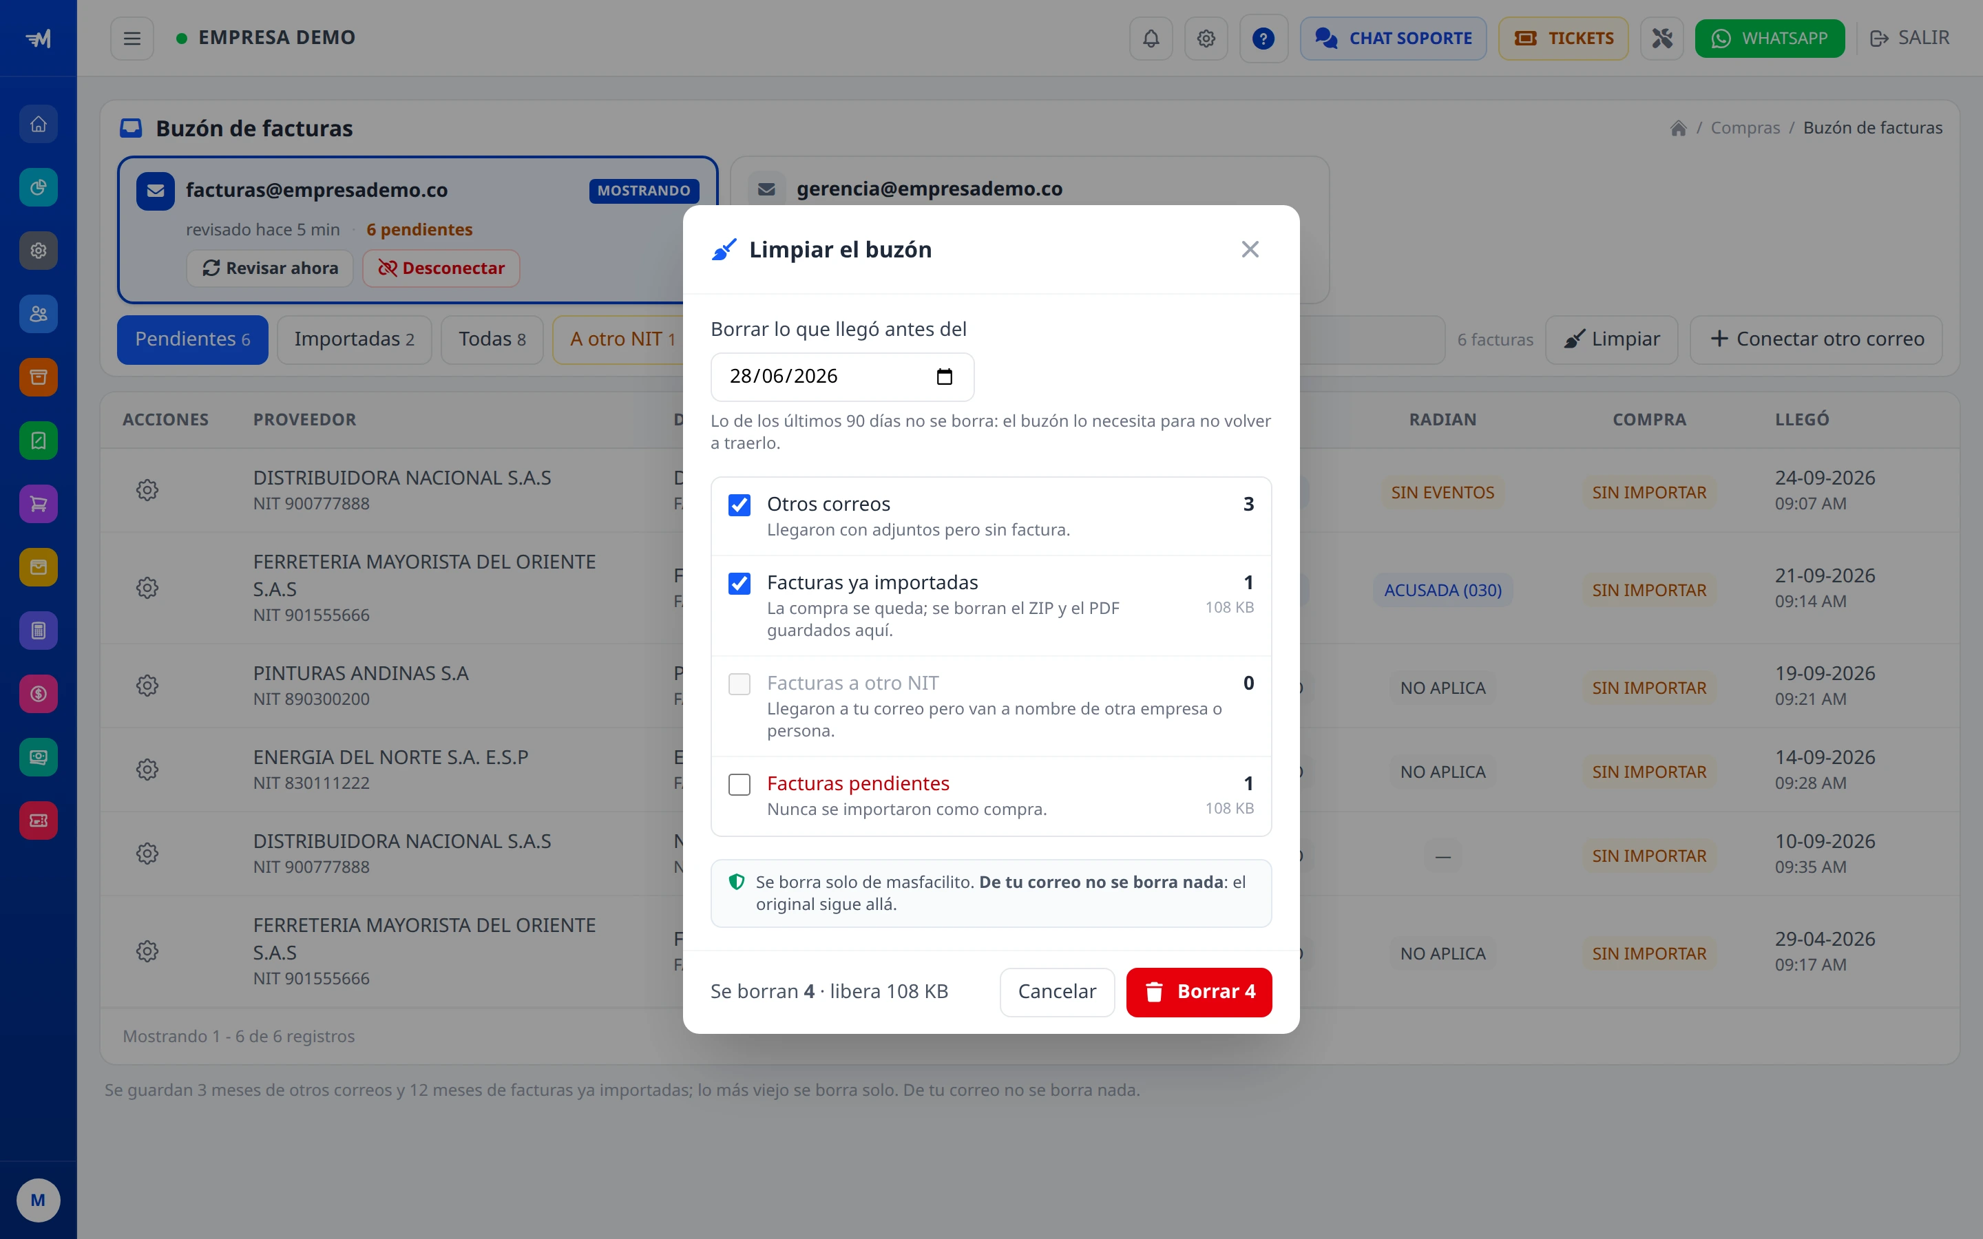Close the Limpiar el buzón dialog
1983x1239 pixels.
click(1250, 249)
